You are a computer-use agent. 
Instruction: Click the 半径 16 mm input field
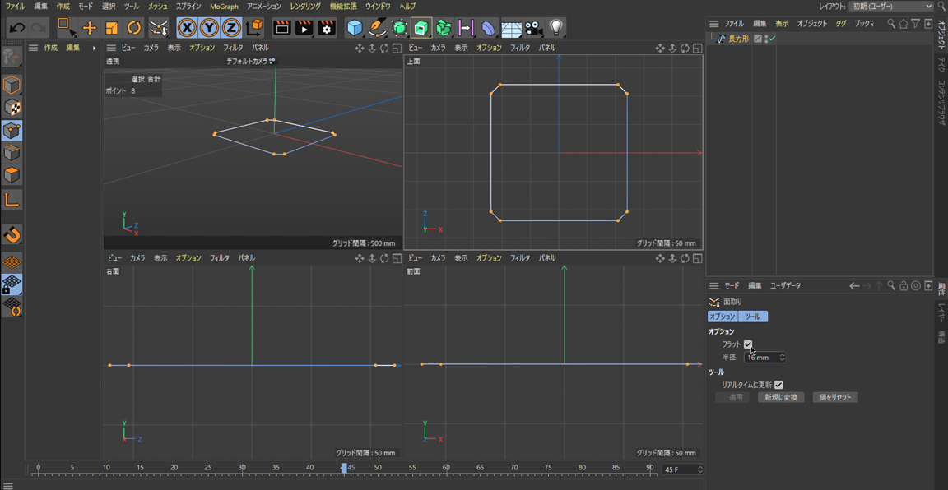tap(761, 358)
